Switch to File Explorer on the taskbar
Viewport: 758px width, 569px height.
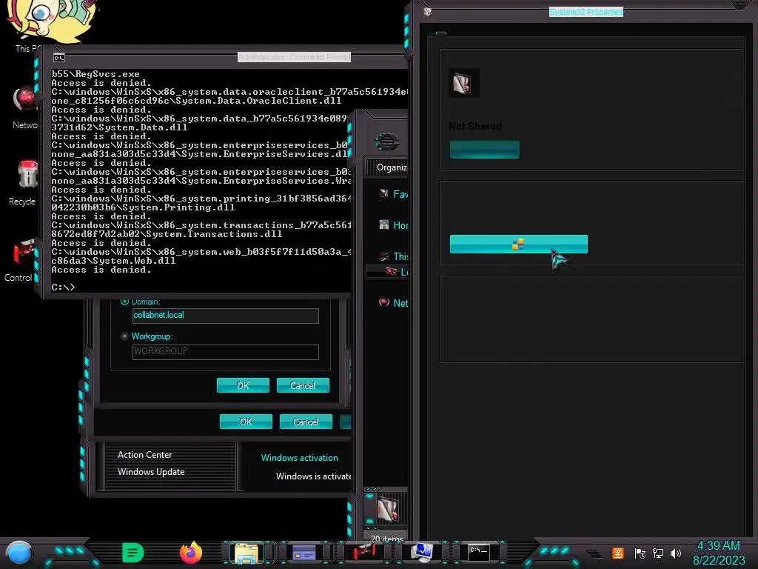(246, 553)
